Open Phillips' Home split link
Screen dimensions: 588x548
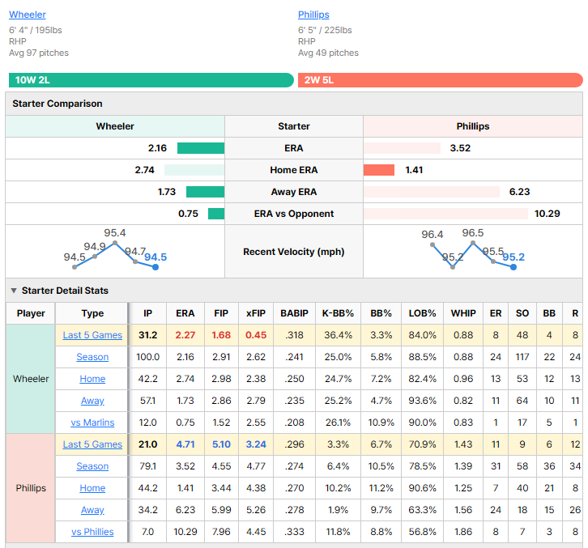[x=92, y=488]
